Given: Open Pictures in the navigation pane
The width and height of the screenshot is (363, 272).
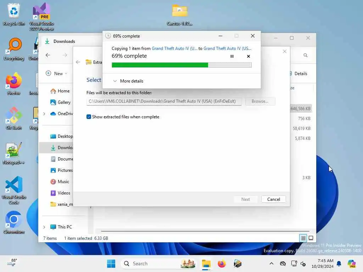Looking at the screenshot, I should tap(62, 170).
